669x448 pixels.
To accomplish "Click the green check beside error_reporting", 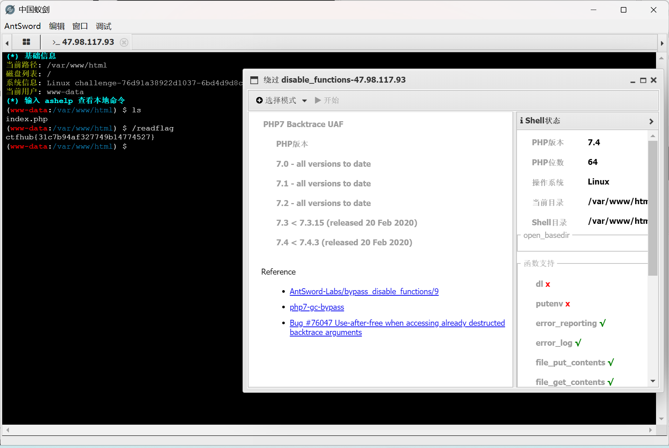I will 602,323.
